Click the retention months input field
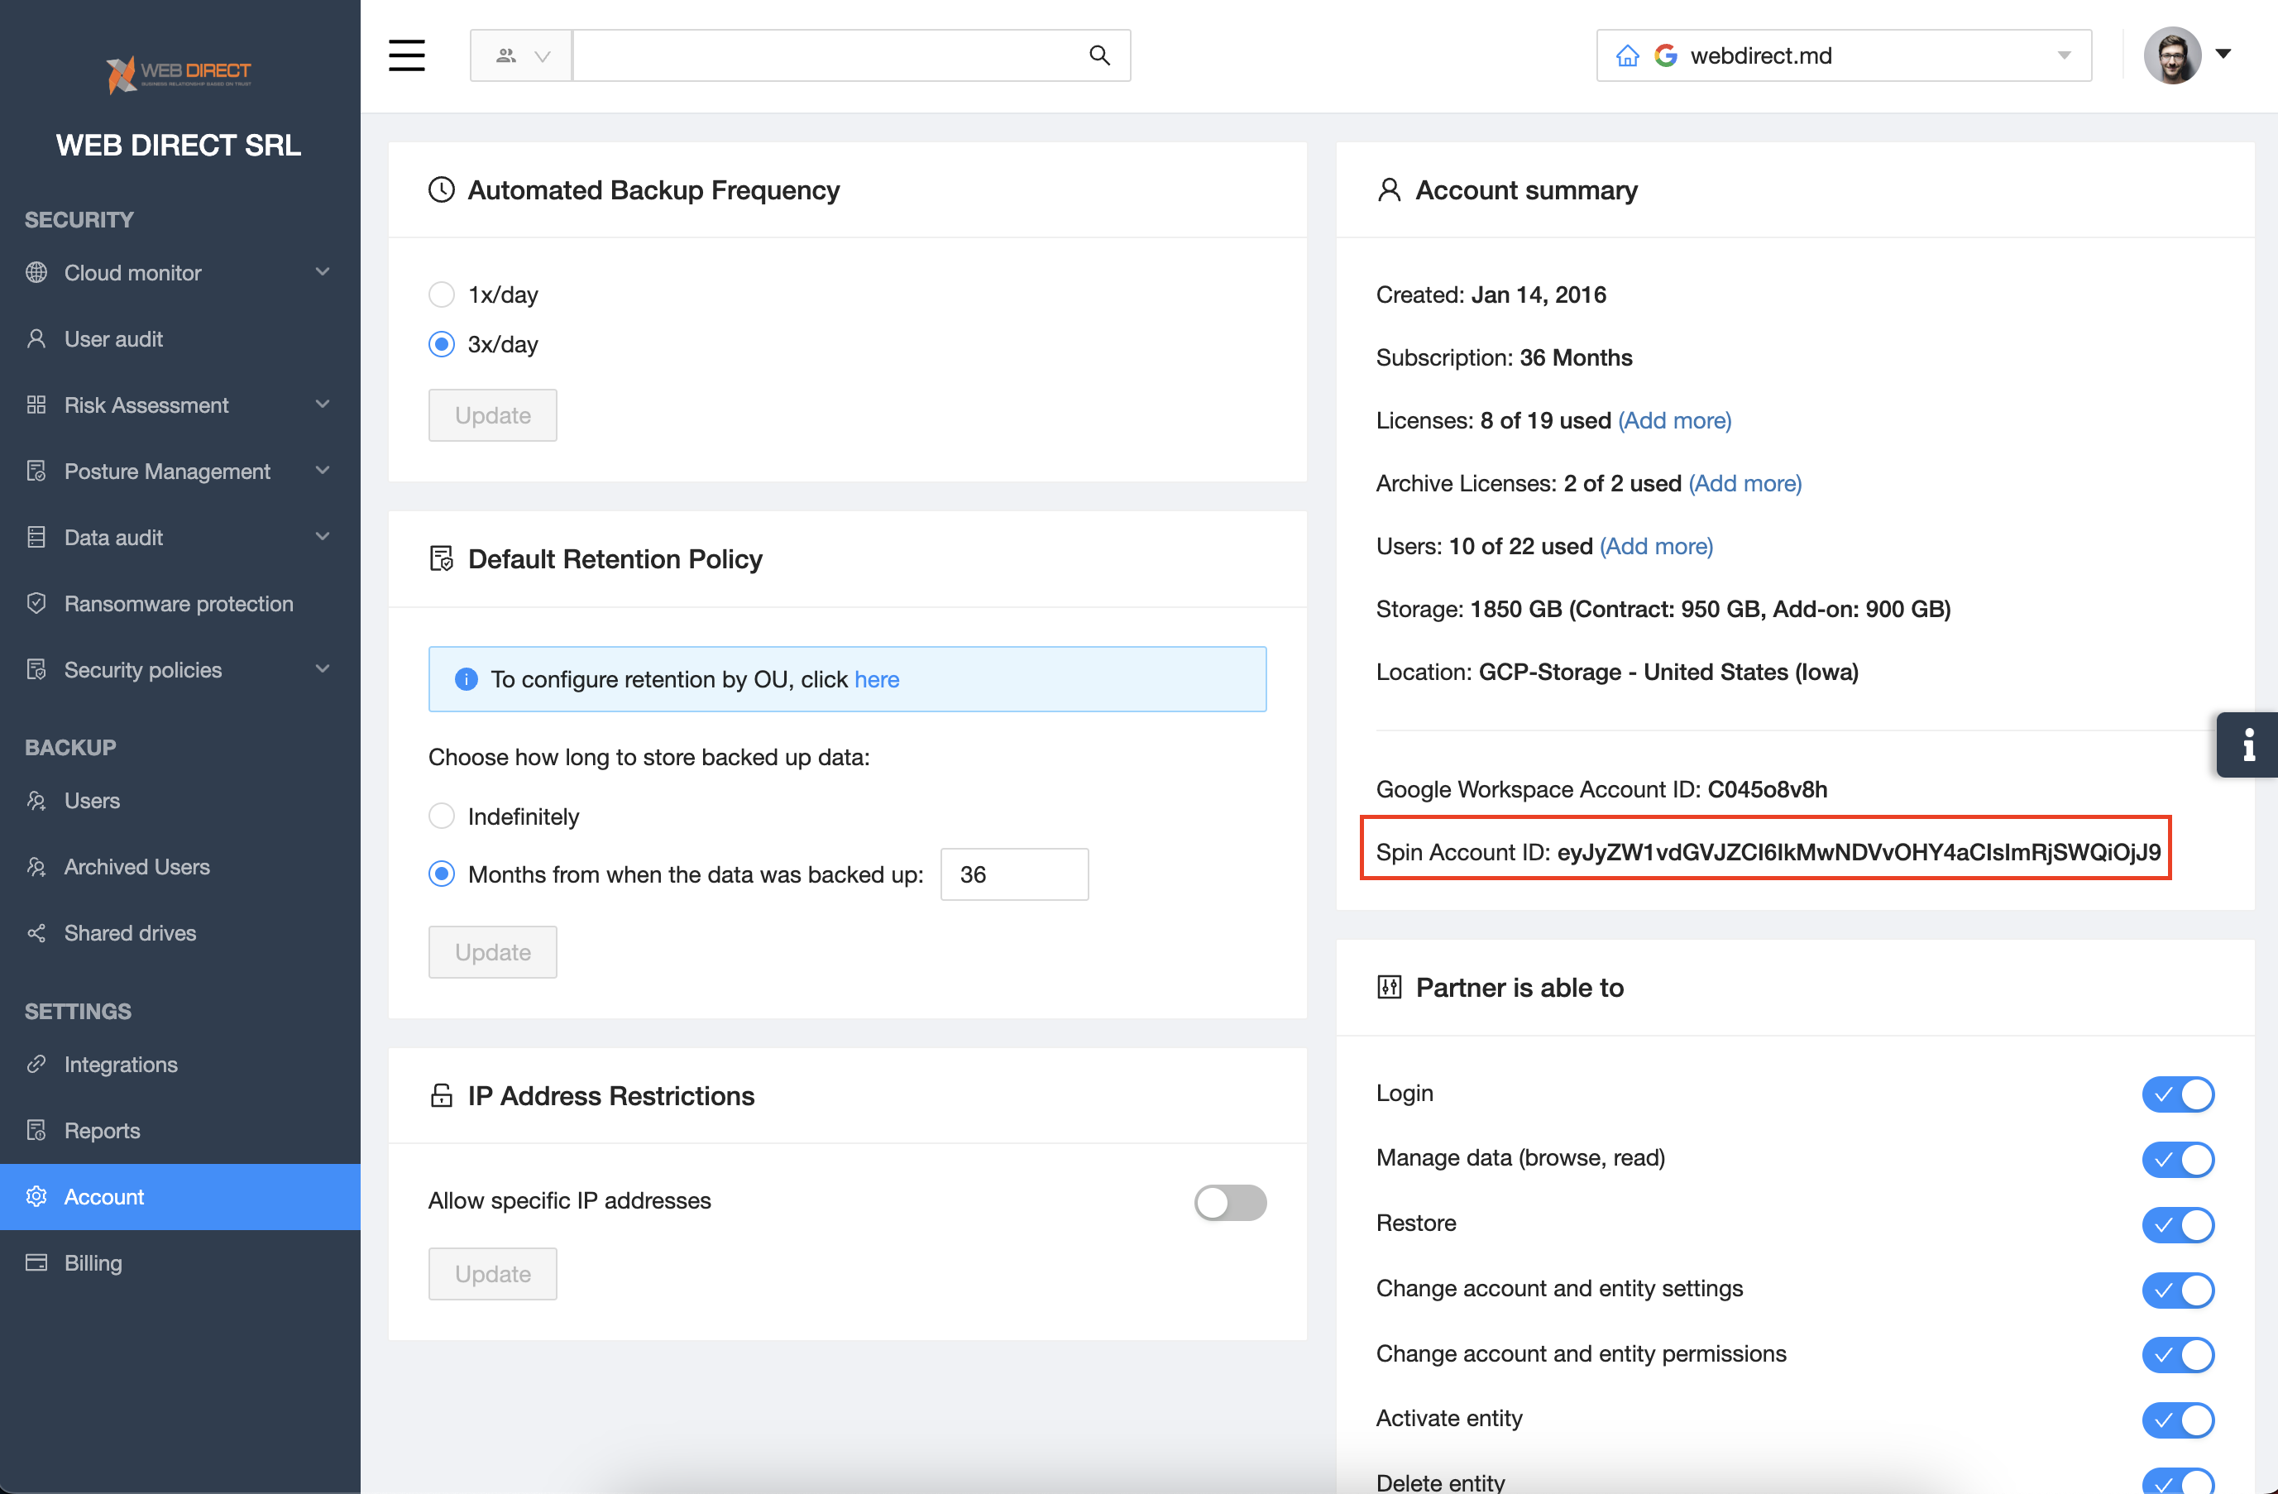 coord(1013,874)
